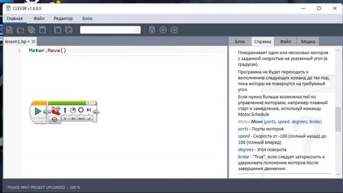Viewport: 343px width, 193px height.
Task: Click the degrees value 360 in block
Action: click(x=81, y=118)
